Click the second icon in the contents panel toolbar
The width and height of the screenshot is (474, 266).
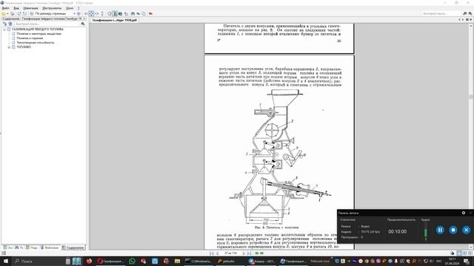10,24
